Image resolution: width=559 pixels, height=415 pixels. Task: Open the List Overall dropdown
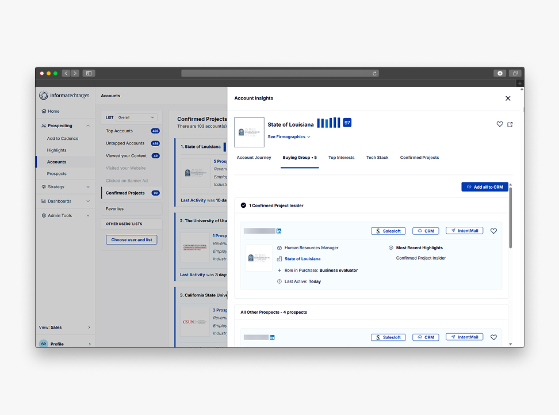tap(136, 117)
